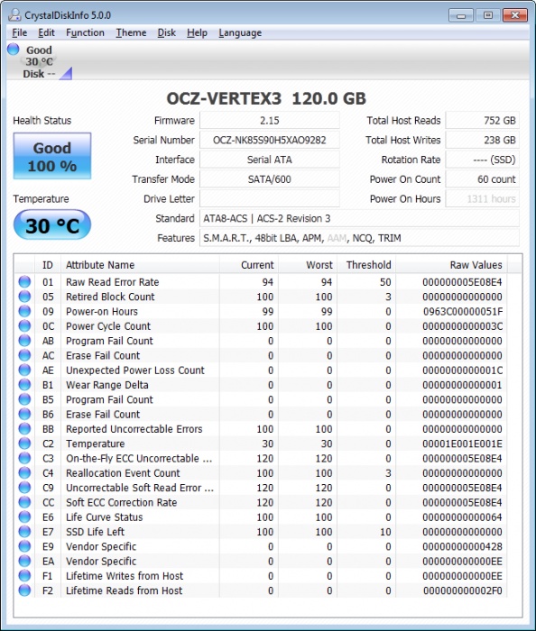This screenshot has width=536, height=631.
Task: Click the Features field
Action: pyautogui.click(x=359, y=238)
